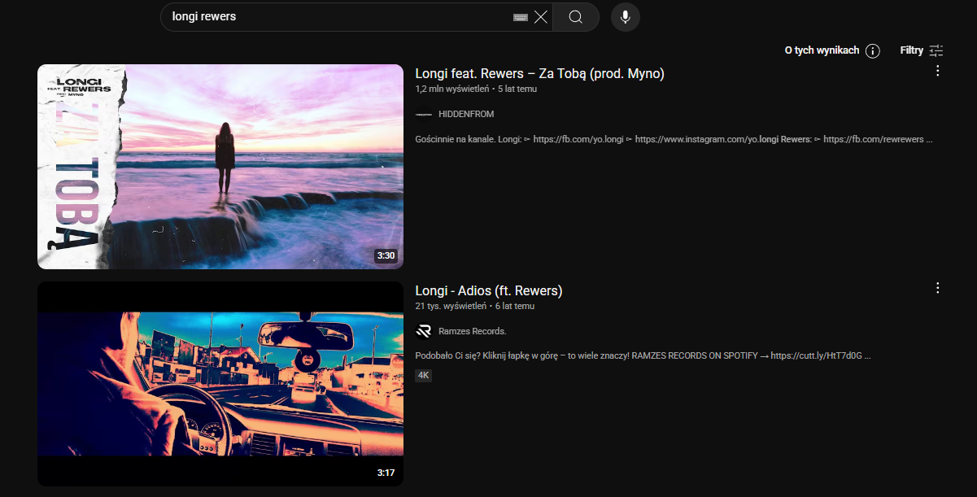Go to HIDDENFROM channel name
977x497 pixels.
(466, 114)
